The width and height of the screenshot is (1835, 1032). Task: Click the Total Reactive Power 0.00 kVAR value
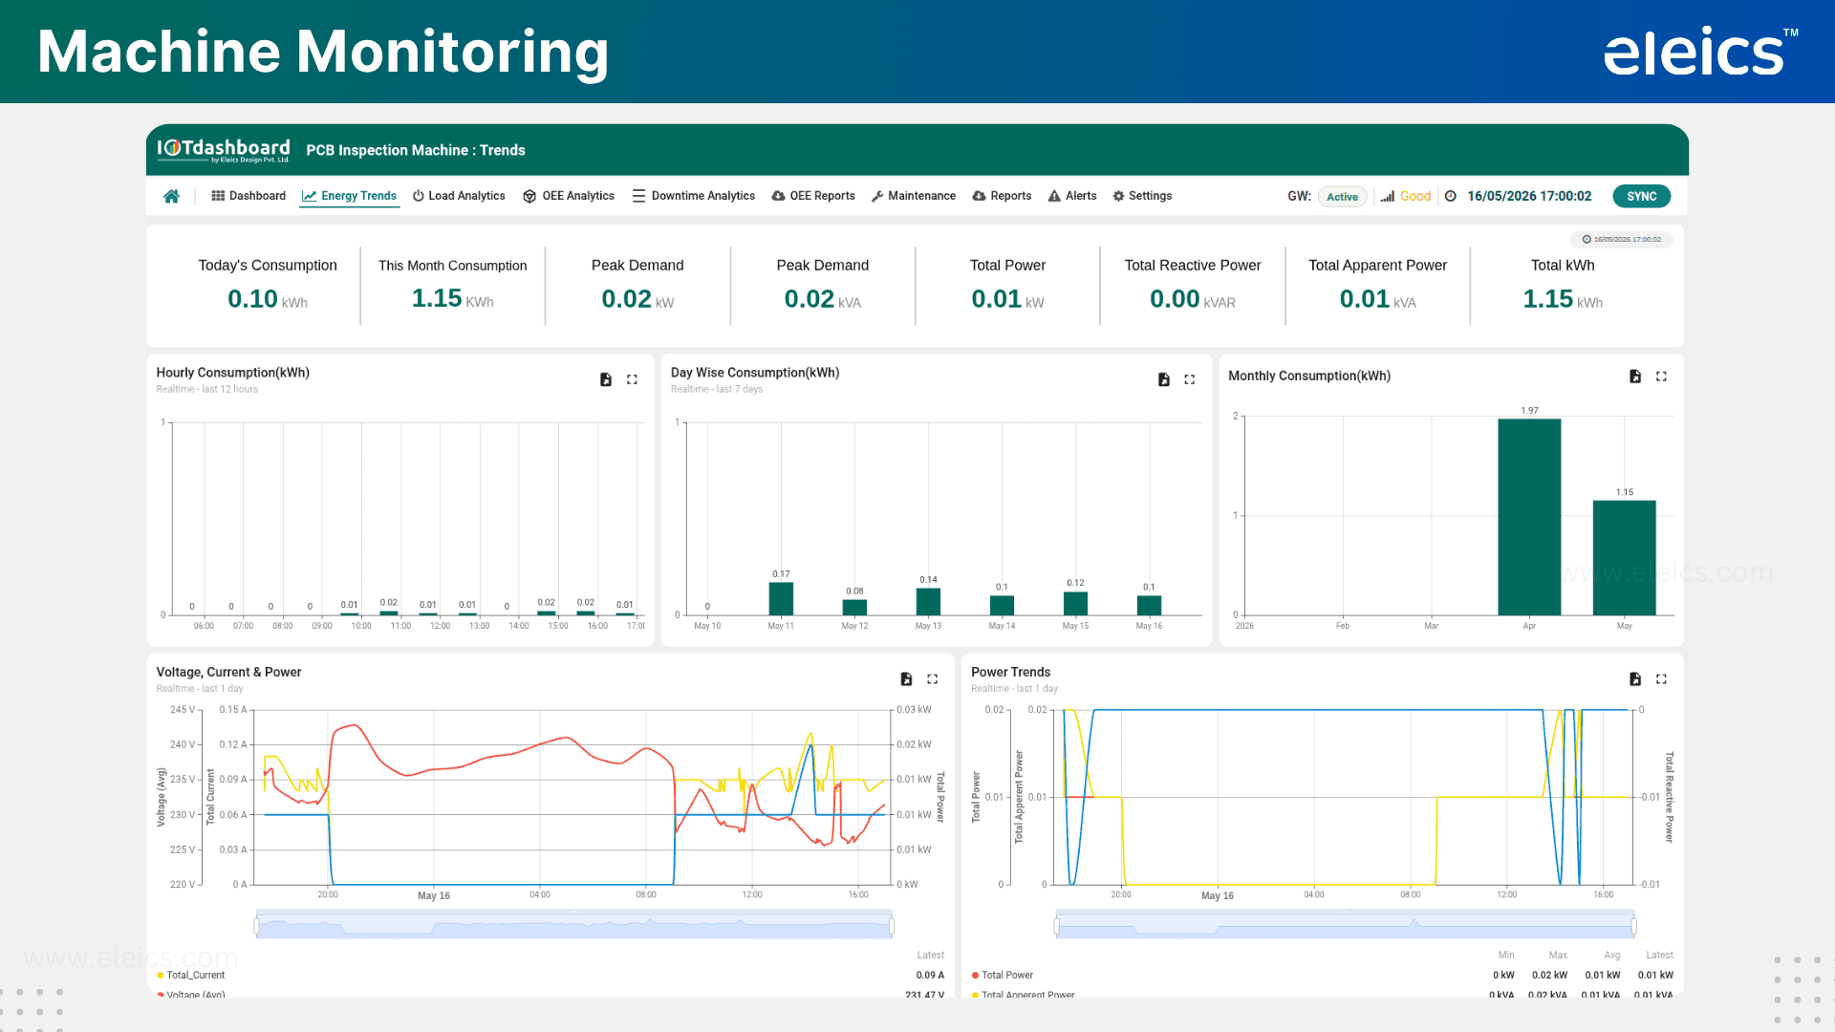[x=1193, y=299]
